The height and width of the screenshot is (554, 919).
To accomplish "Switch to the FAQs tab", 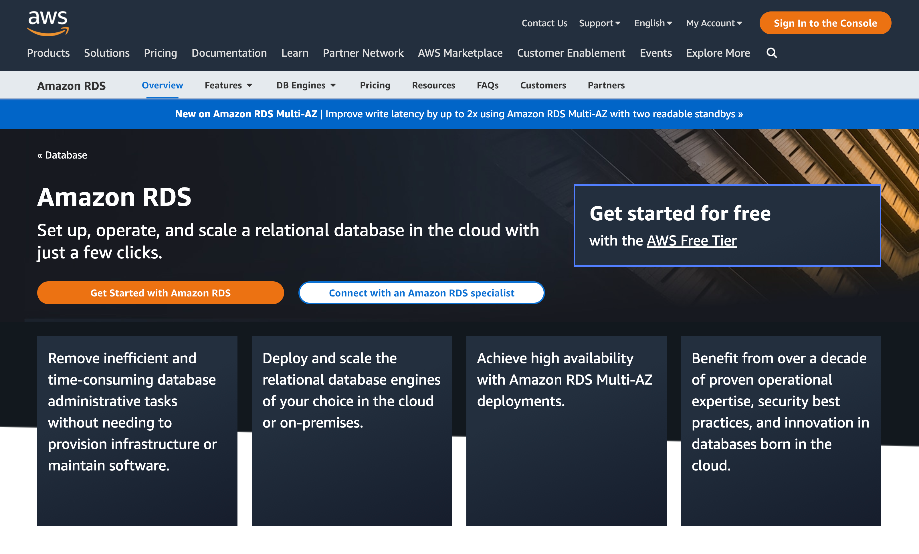I will tap(488, 86).
